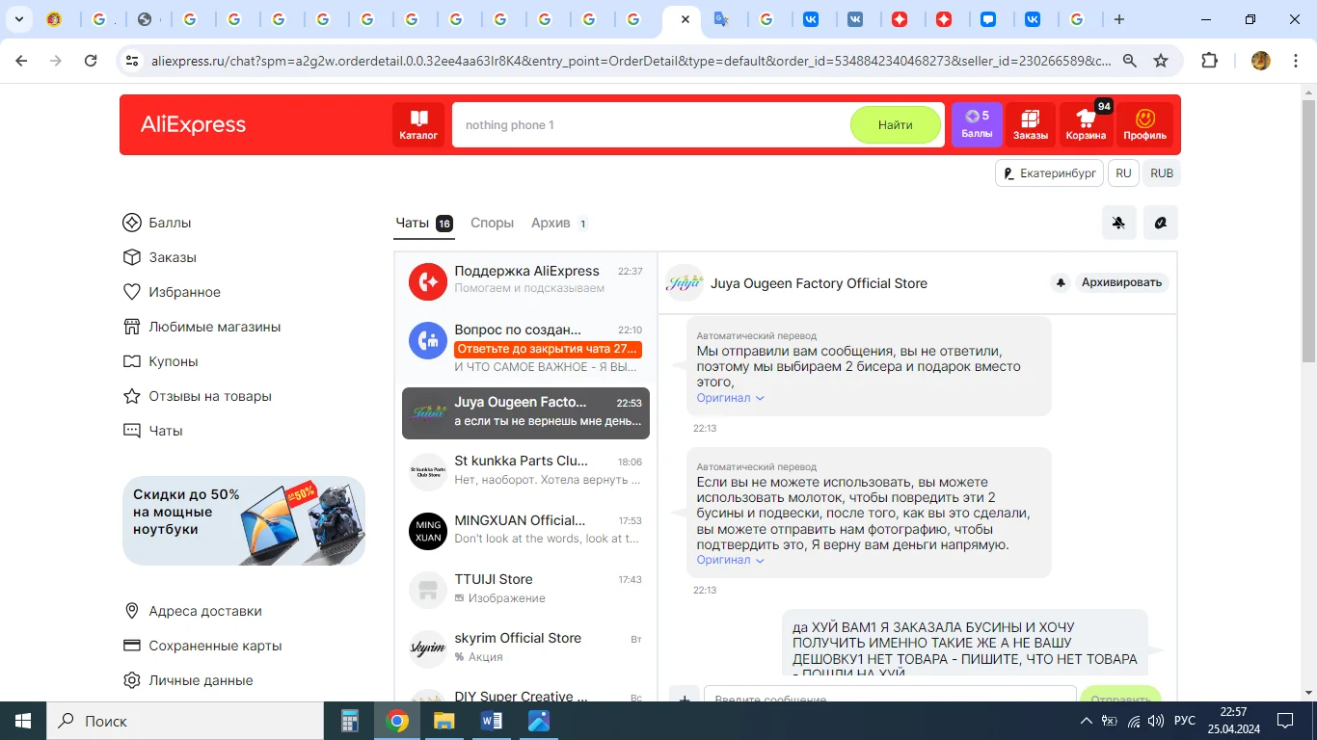Screen dimensions: 1317x740
Task: Focus the AliExpress search field
Action: tap(651, 124)
